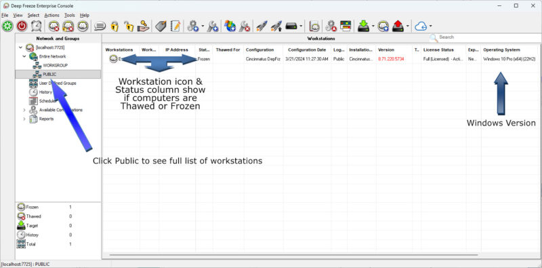
Task: Click the open padlock unlock icon
Action: coord(129,26)
